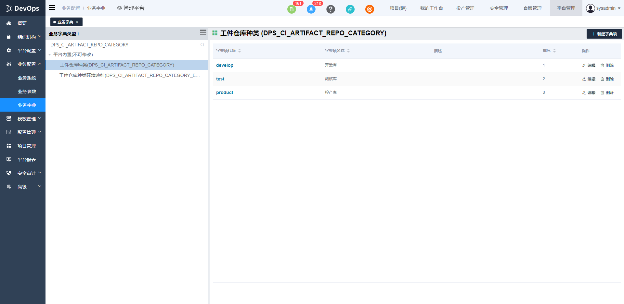
Task: Collapse the 平台内置(不可修改) tree node
Action: [50, 55]
